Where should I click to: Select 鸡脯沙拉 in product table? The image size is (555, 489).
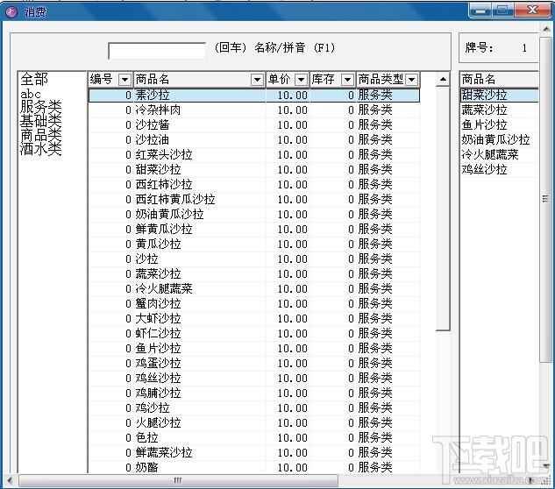coord(253,393)
